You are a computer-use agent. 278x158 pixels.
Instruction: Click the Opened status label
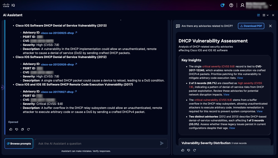(13, 122)
